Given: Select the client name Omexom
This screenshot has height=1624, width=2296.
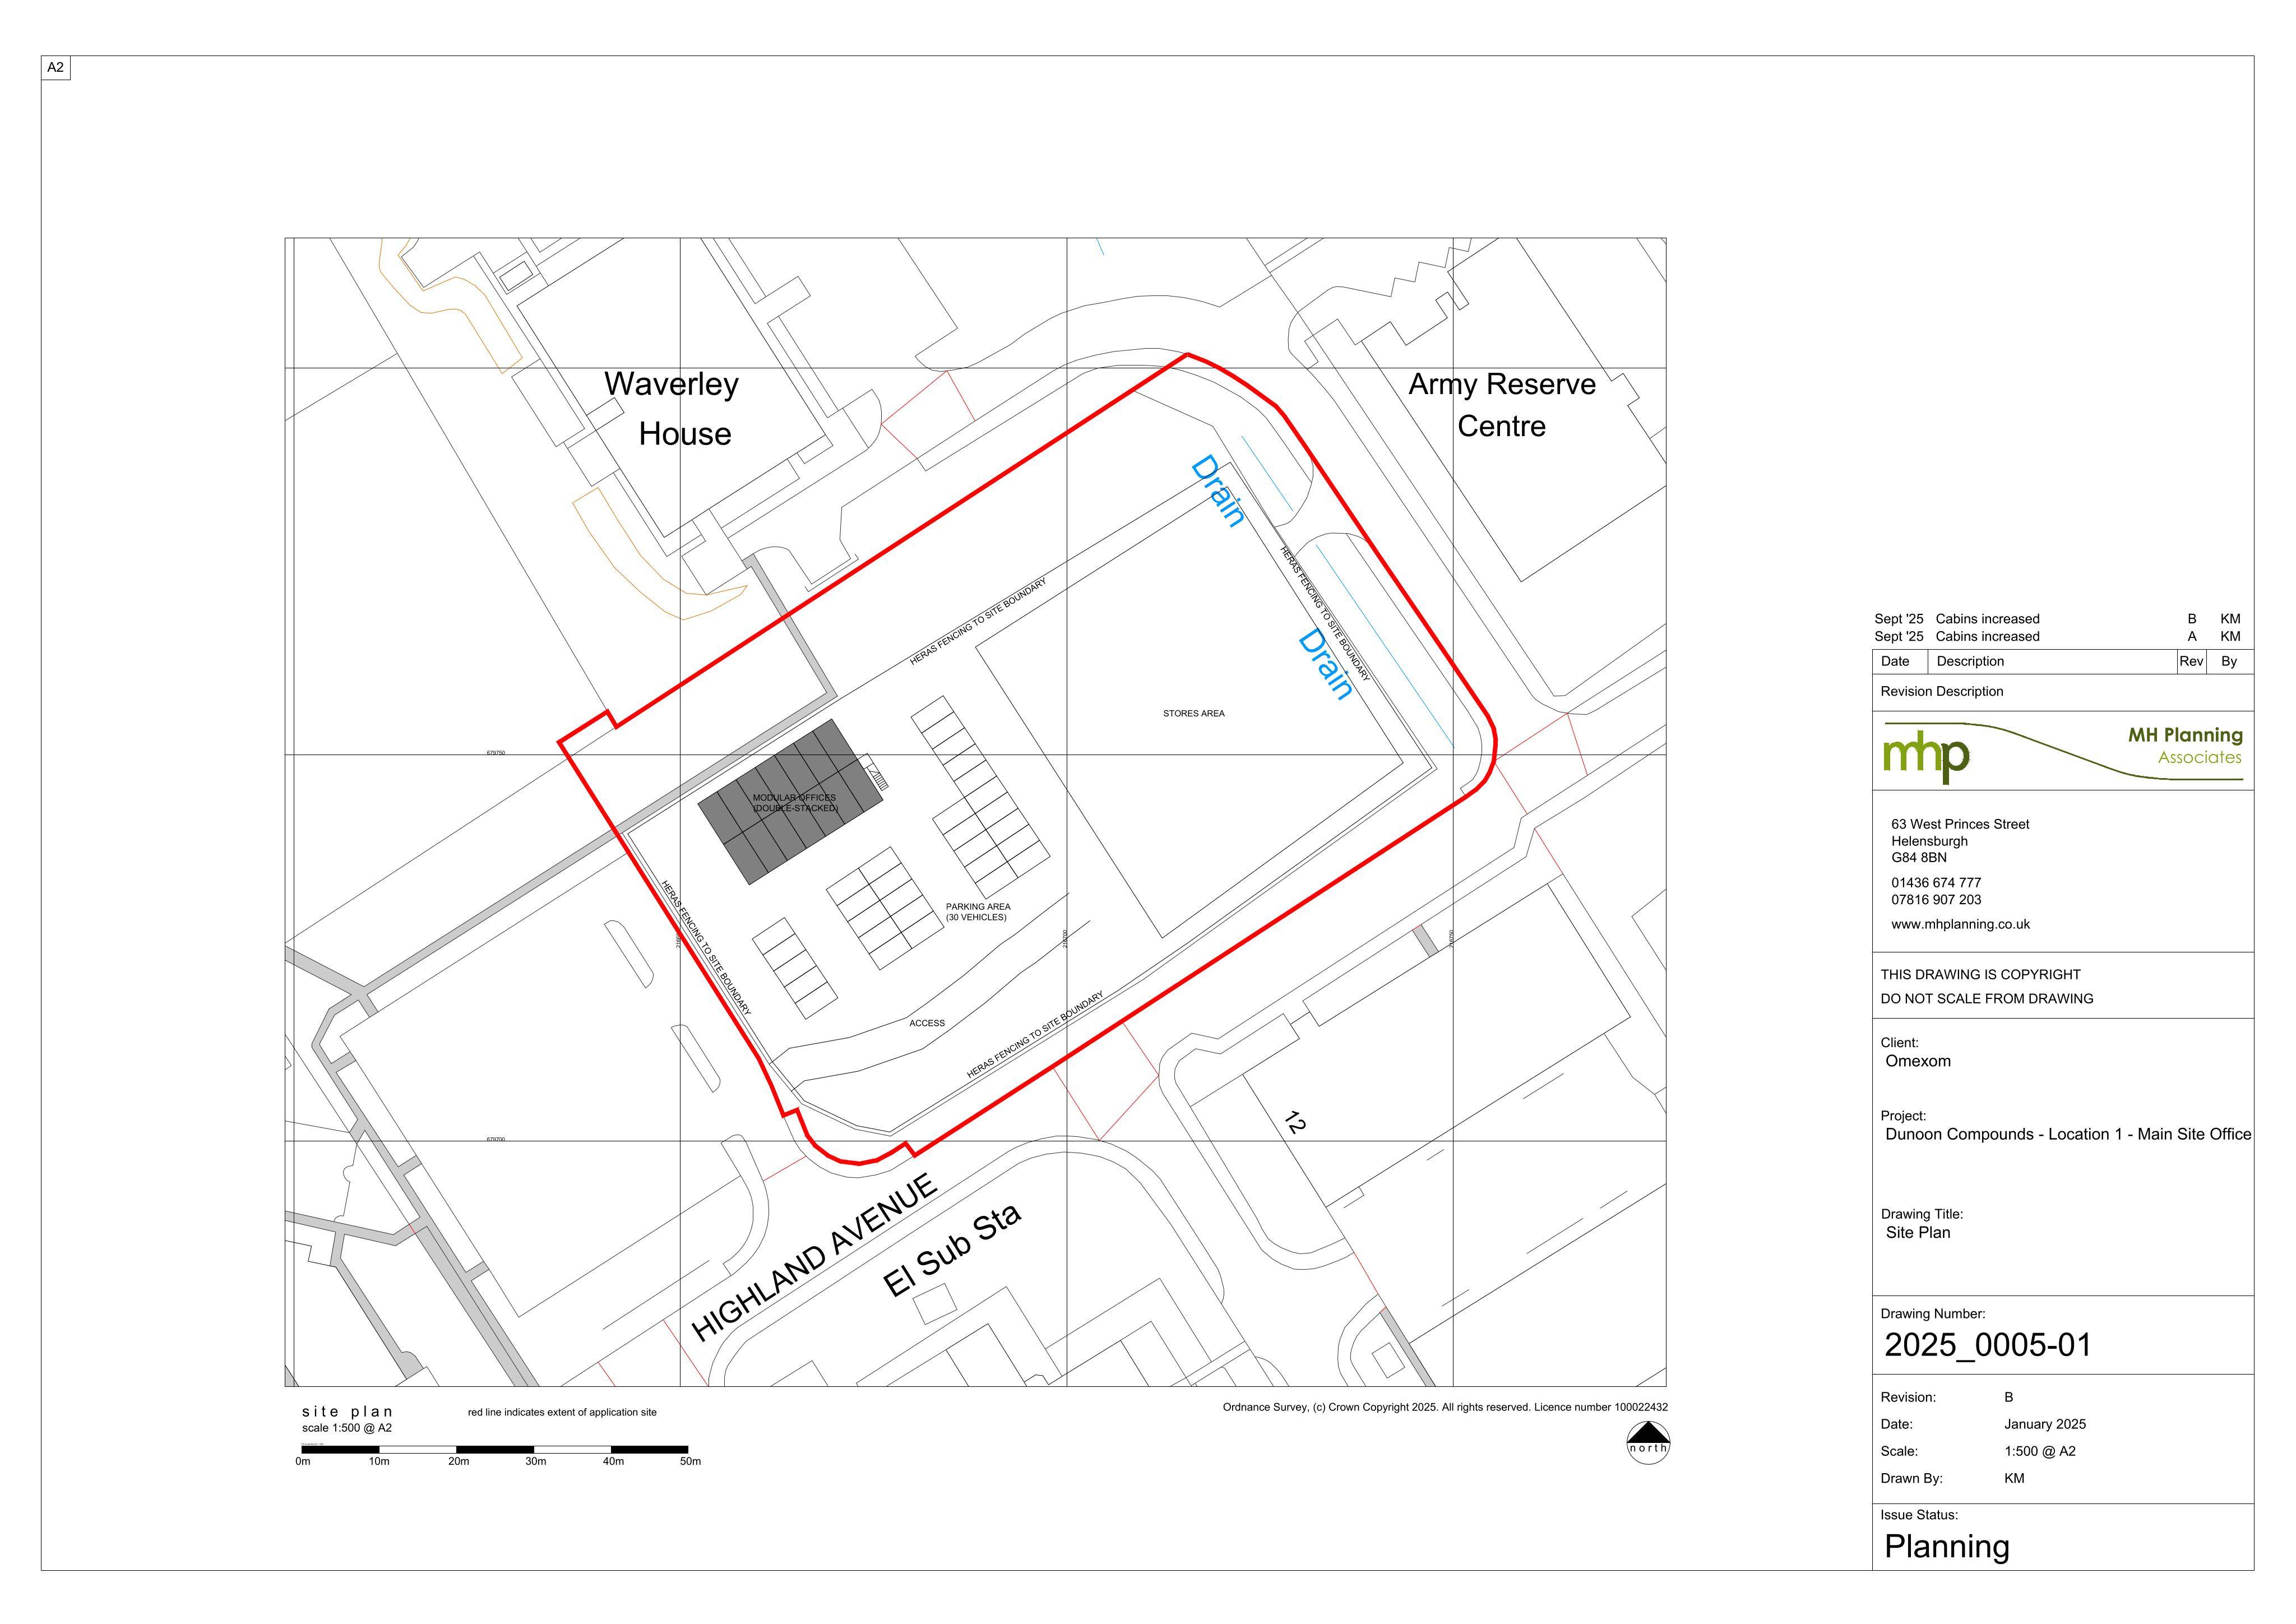Looking at the screenshot, I should click(1918, 1062).
